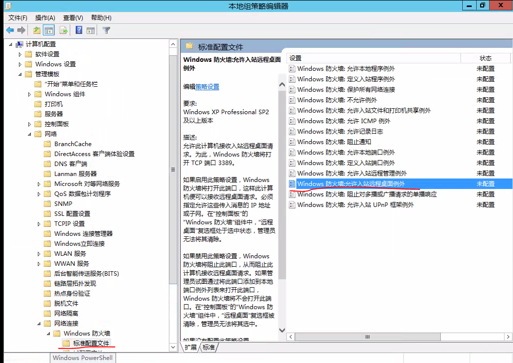Toggle the Show/Hide action pane icon

(91, 30)
